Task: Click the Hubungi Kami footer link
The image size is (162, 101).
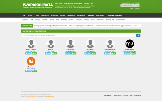Action: point(127,95)
